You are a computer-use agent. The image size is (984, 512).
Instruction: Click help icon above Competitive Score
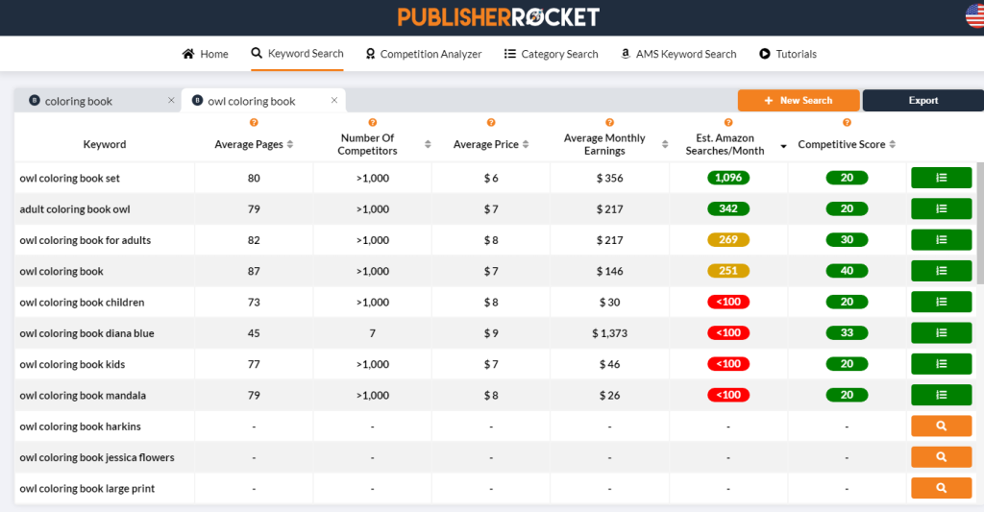pos(847,122)
